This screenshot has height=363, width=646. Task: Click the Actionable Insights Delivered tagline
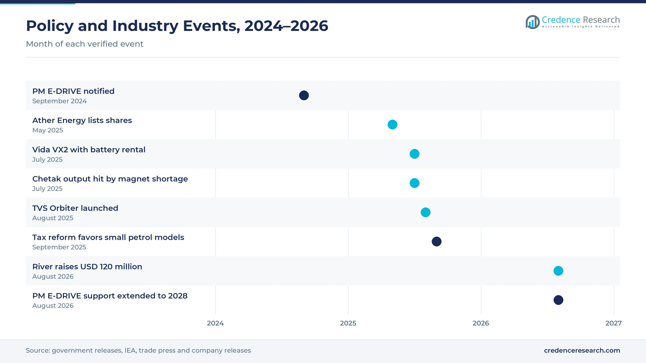coord(581,27)
